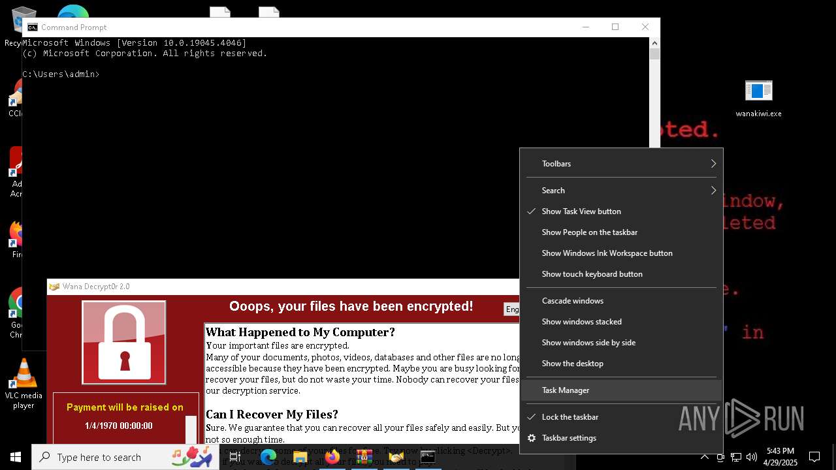
Task: Show hidden system tray icons
Action: [x=704, y=457]
